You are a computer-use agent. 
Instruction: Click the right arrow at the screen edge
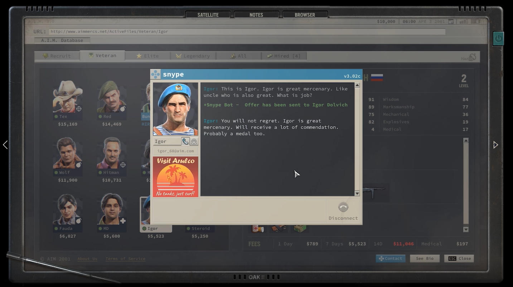(x=495, y=145)
